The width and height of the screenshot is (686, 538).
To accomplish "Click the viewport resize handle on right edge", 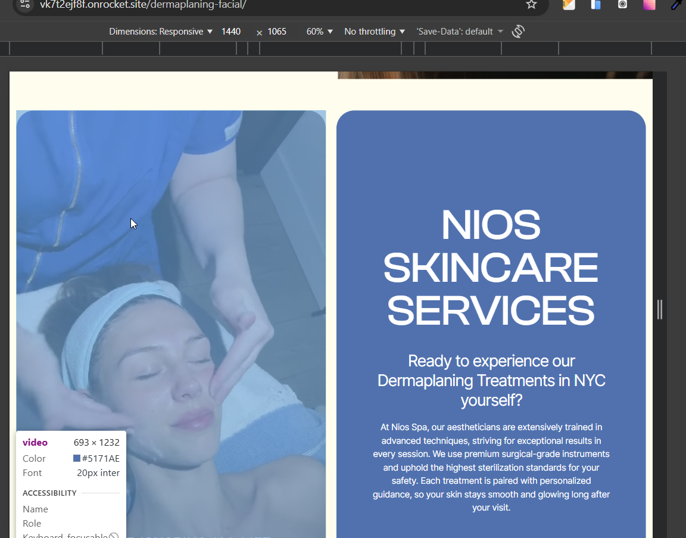I will (x=659, y=309).
